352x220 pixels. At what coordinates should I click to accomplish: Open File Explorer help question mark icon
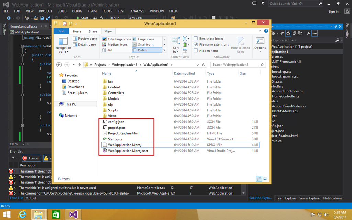click(266, 31)
